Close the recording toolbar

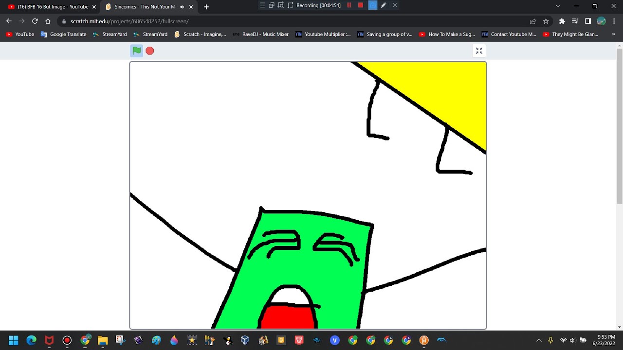point(395,5)
